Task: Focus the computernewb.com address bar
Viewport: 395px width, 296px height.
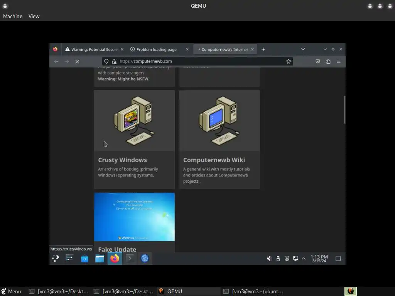Action: [197, 61]
